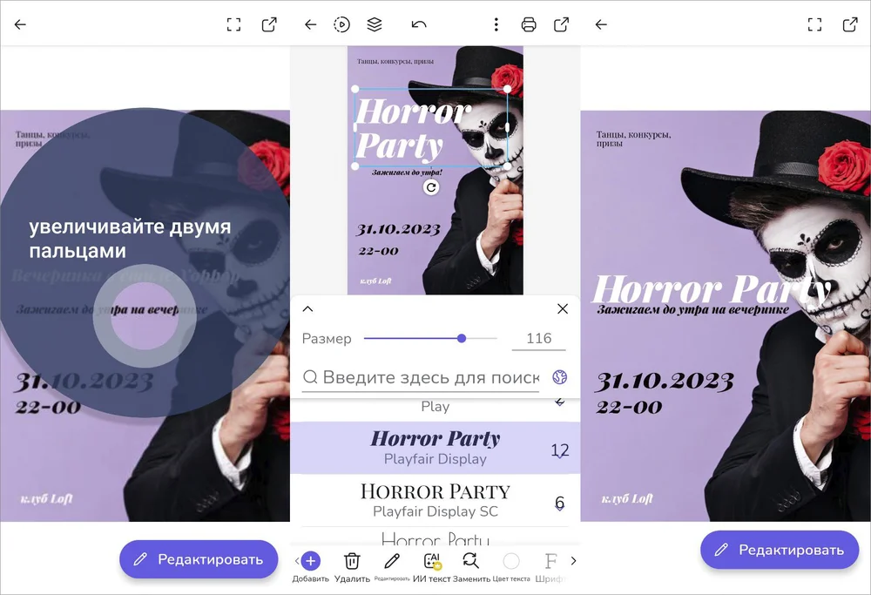The height and width of the screenshot is (595, 871).
Task: Click the undo arrow icon
Action: [418, 24]
